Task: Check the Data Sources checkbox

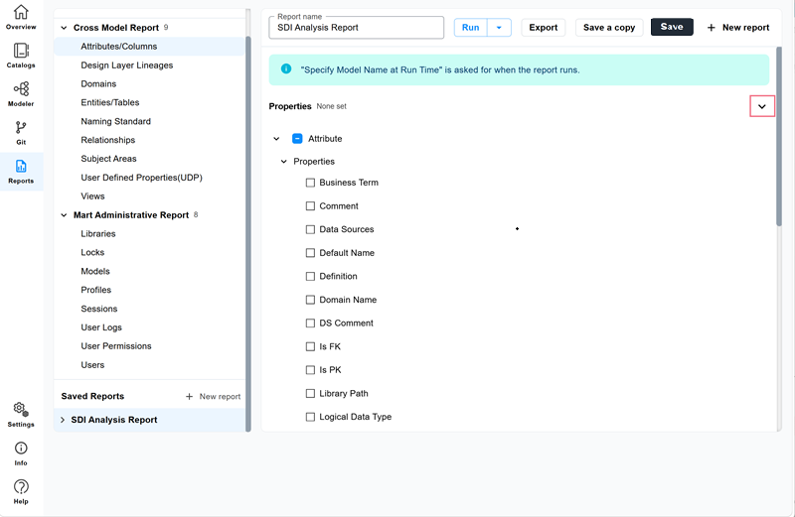Action: tap(310, 229)
